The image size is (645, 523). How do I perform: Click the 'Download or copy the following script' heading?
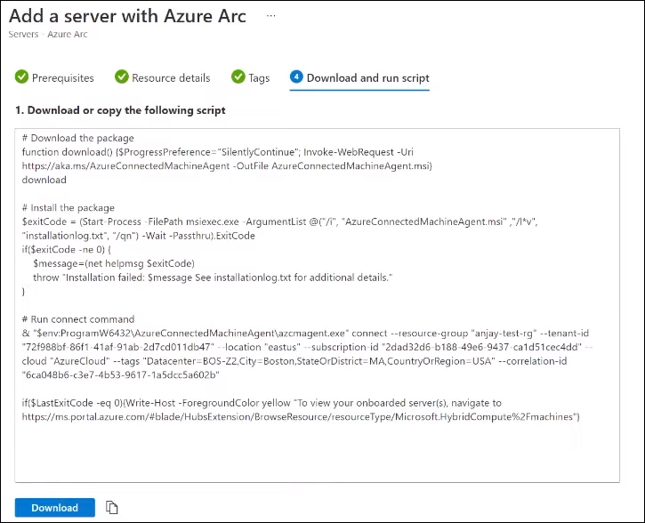[120, 110]
